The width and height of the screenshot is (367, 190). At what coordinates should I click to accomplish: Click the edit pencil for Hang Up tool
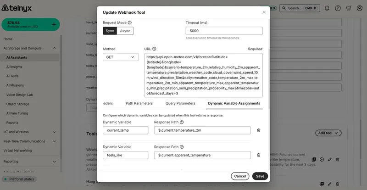point(329,184)
